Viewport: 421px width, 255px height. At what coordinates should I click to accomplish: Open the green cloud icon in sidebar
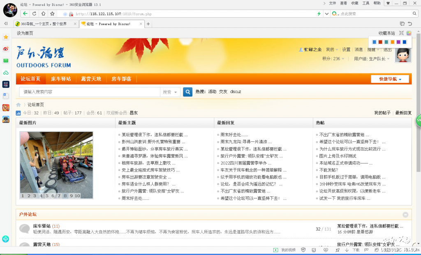point(6,73)
